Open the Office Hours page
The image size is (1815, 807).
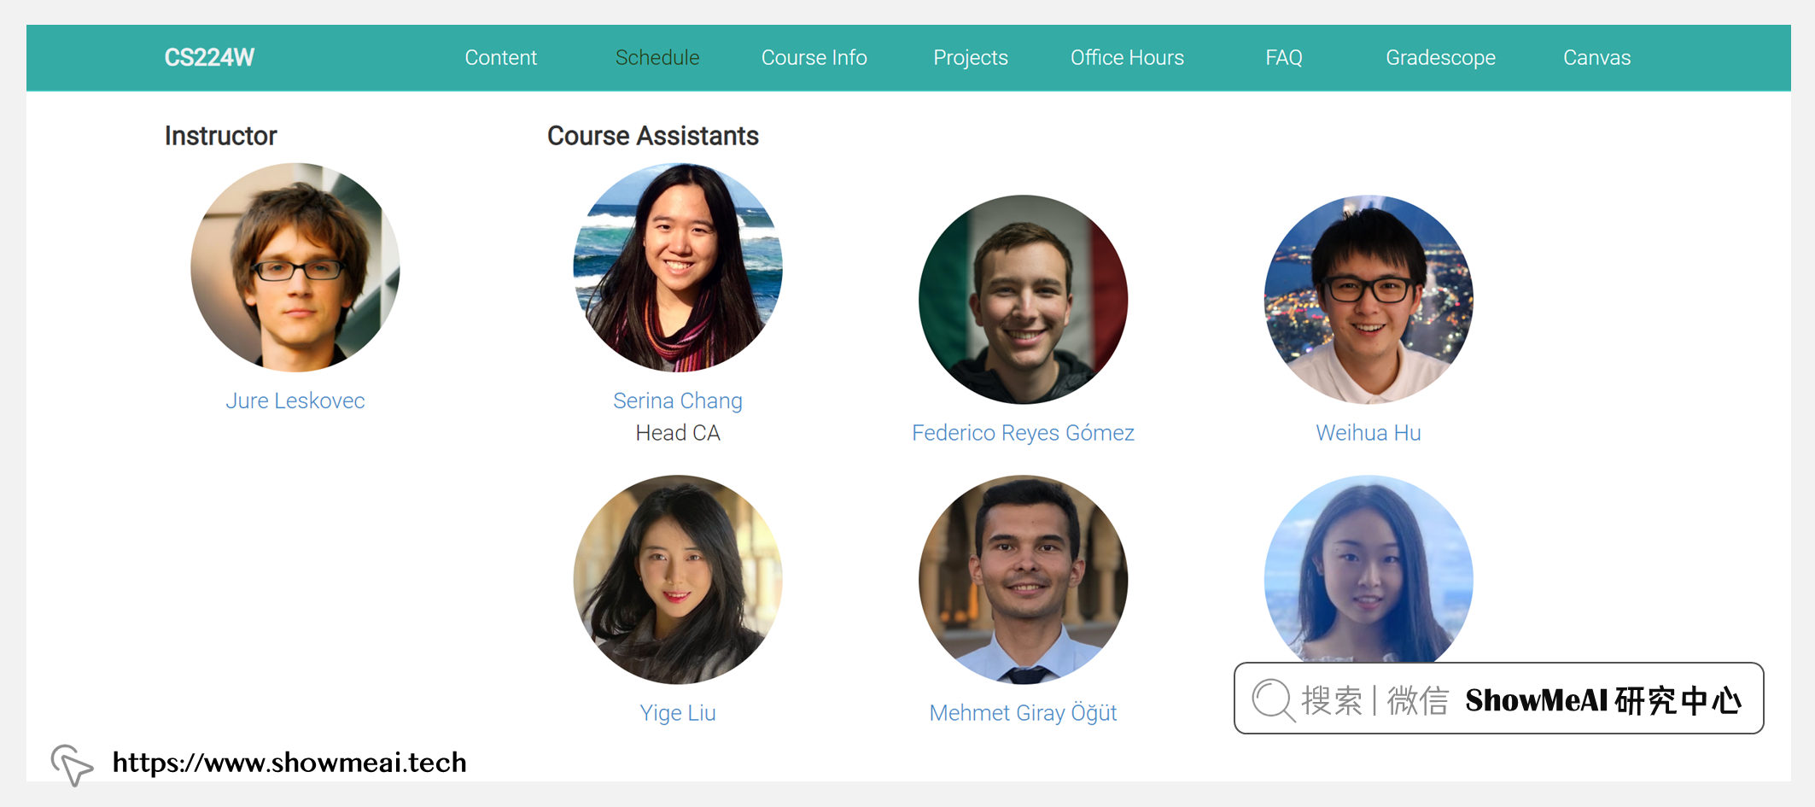tap(1127, 57)
